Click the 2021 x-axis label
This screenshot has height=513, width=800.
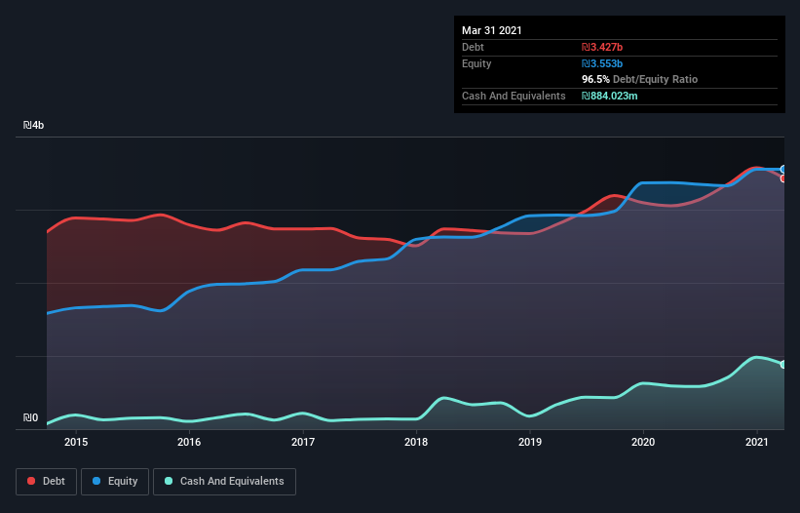click(x=756, y=442)
